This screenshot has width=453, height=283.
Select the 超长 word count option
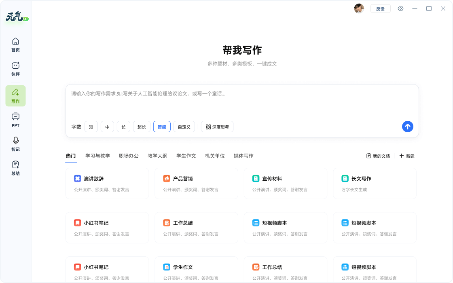[x=142, y=127]
